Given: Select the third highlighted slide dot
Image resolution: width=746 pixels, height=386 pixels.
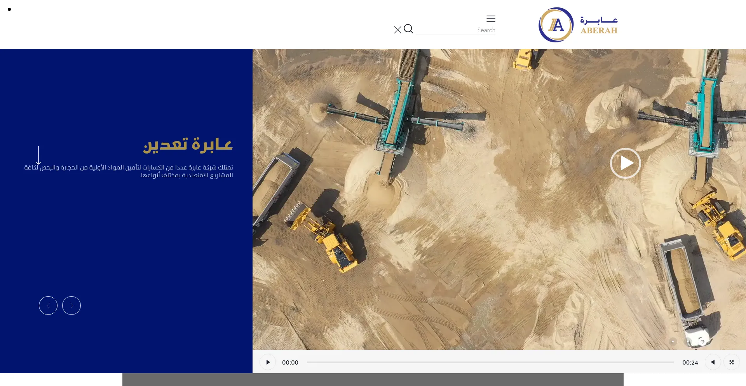Looking at the screenshot, I should [x=702, y=342].
